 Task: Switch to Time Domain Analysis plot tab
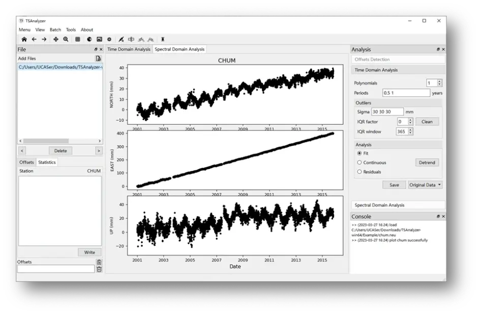click(129, 49)
